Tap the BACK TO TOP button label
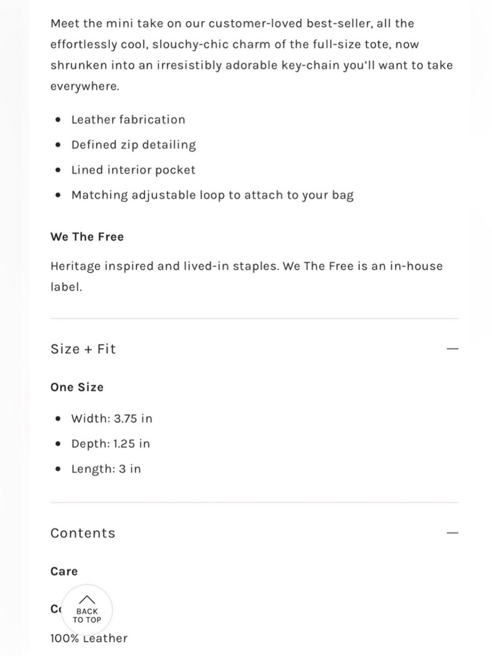The height and width of the screenshot is (656, 492). [87, 616]
